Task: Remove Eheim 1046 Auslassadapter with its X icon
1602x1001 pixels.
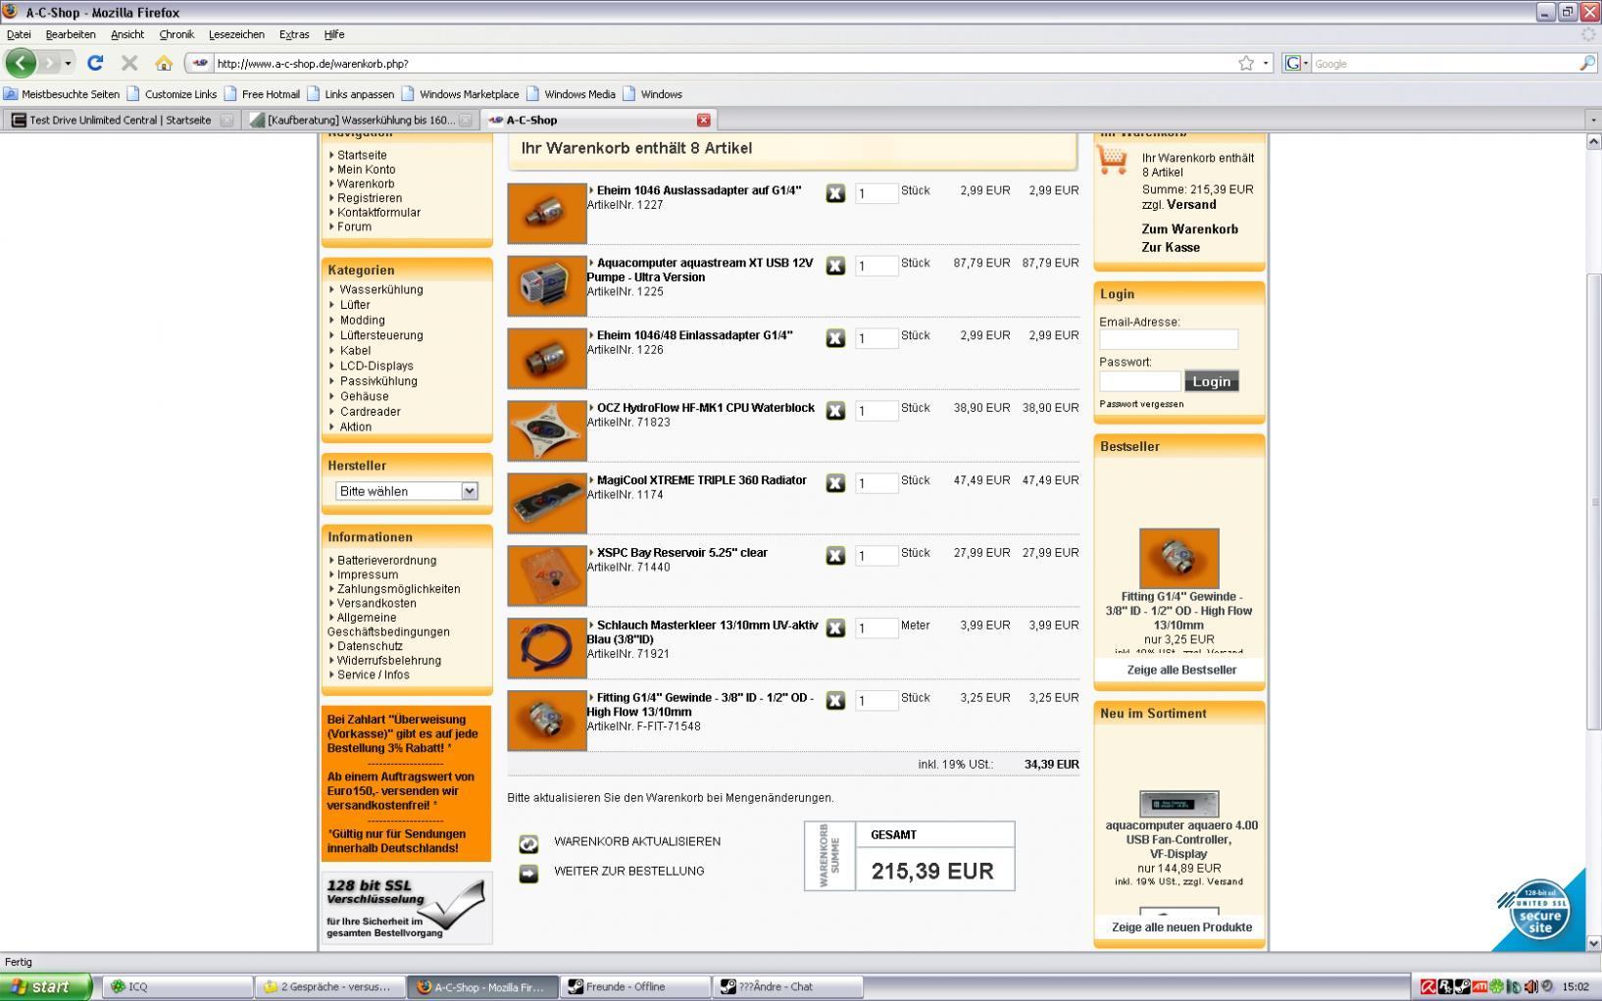Action: click(x=835, y=193)
